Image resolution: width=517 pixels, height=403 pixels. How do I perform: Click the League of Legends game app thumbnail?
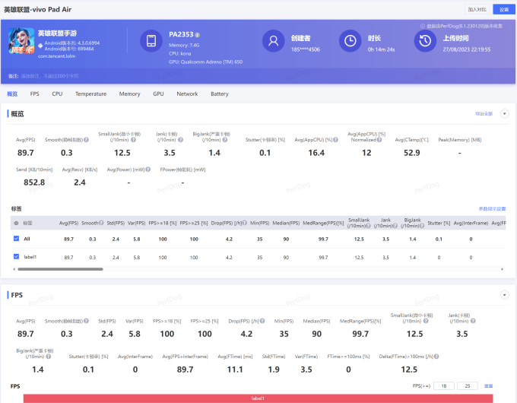(x=21, y=41)
